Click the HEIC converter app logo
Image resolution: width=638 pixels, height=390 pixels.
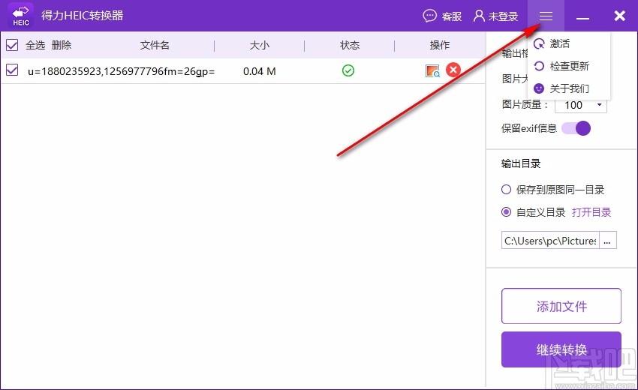tap(20, 16)
